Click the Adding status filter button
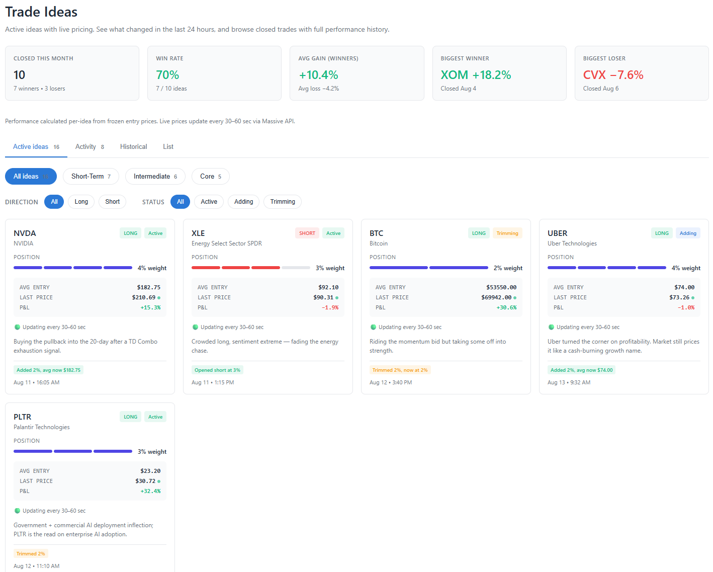Viewport: 713px width, 572px height. coord(244,202)
